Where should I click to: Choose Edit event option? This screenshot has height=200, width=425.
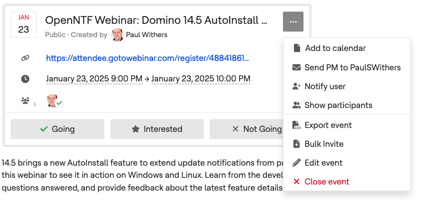(x=347, y=163)
